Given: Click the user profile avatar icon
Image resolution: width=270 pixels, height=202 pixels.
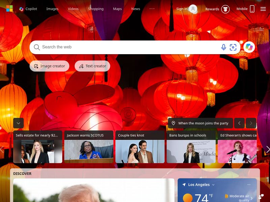Looking at the screenshot, I should (x=193, y=9).
